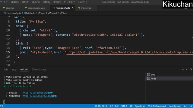Open the 出力 panel tab
Screen dimensions: 193x108
pos(14,70)
